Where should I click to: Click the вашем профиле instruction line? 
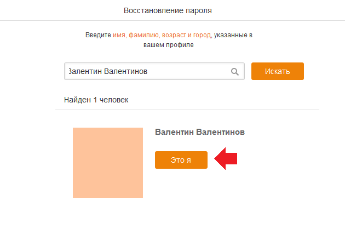[x=169, y=45]
